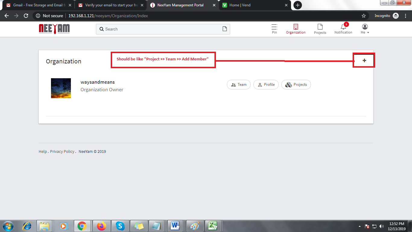
Task: Click the waysandmeans organization thumbnail
Action: pyautogui.click(x=61, y=88)
